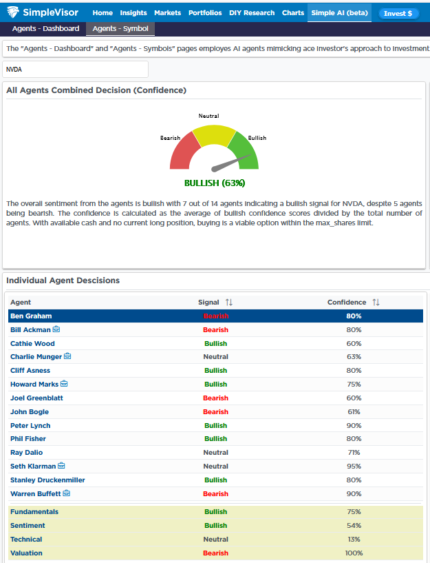
Task: Select the Ben Graham row
Action: pyautogui.click(x=215, y=316)
